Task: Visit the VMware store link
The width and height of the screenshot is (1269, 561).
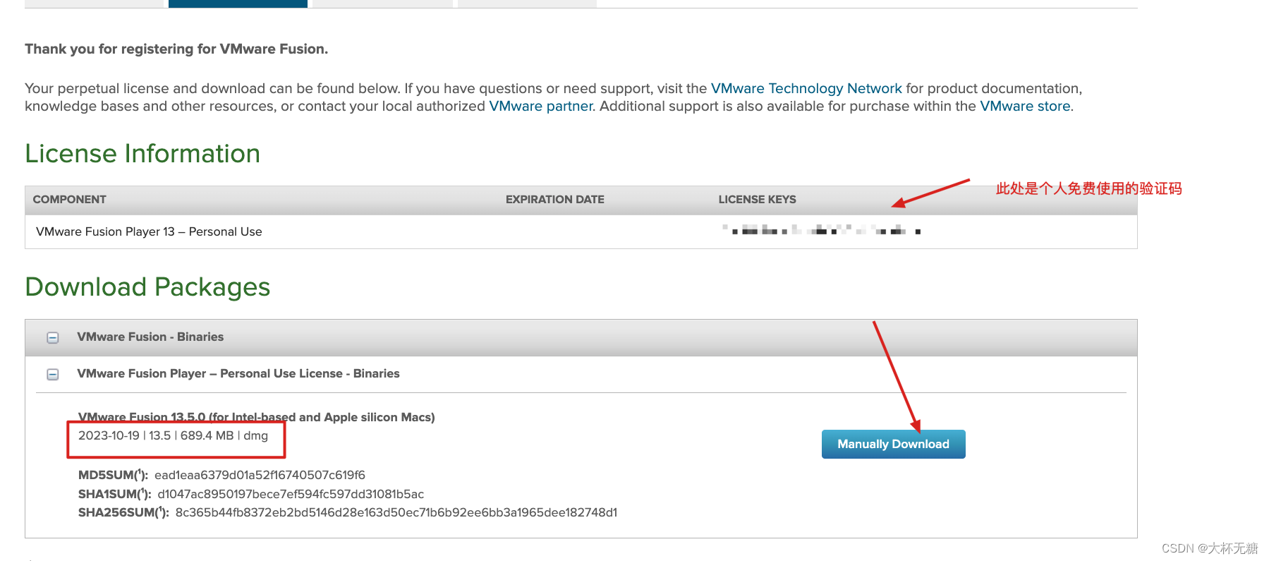Action: point(1025,106)
